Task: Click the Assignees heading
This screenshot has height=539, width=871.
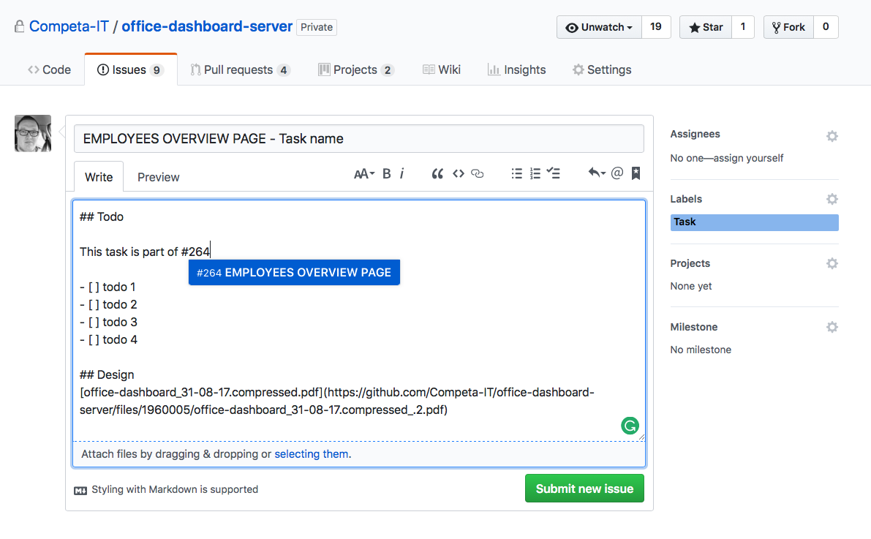Action: [695, 134]
